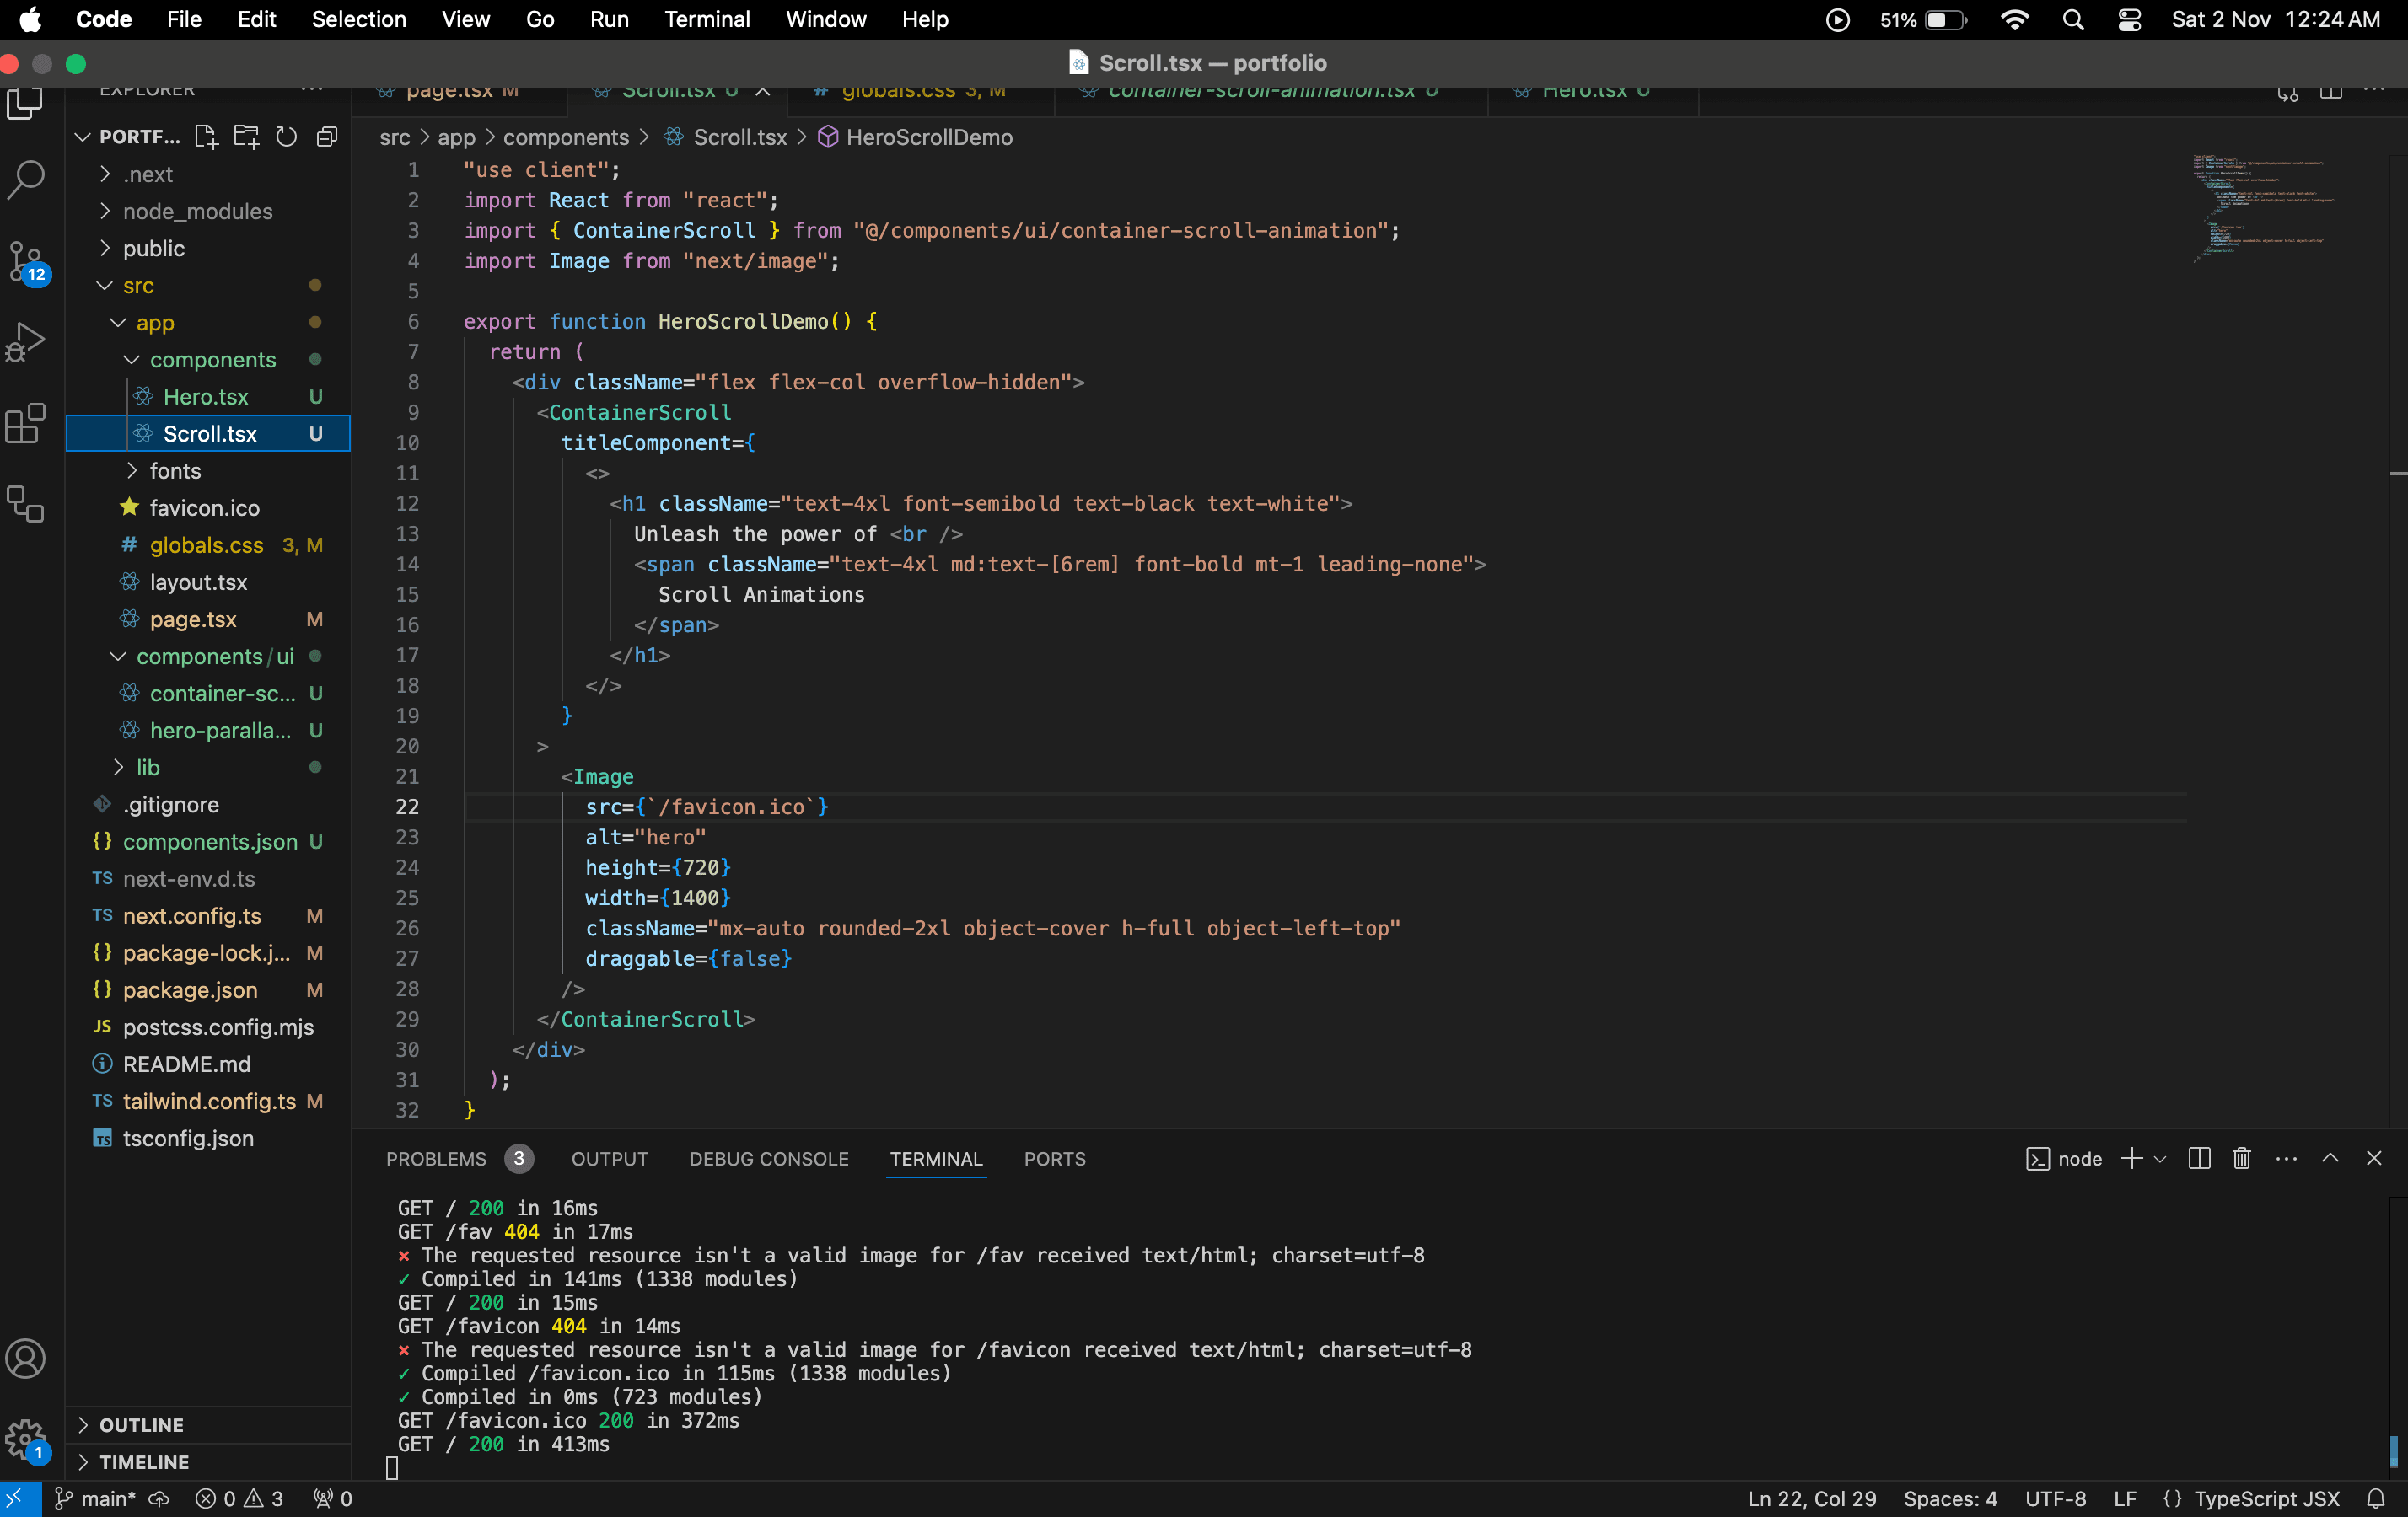
Task: Click battery indicator in menu bar
Action: click(x=1923, y=20)
